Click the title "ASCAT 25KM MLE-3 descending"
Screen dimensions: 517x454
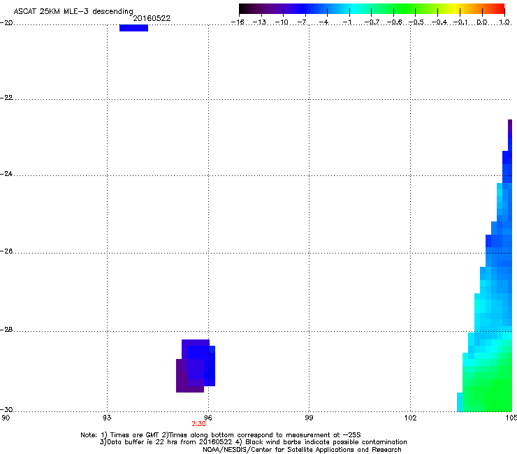click(73, 11)
